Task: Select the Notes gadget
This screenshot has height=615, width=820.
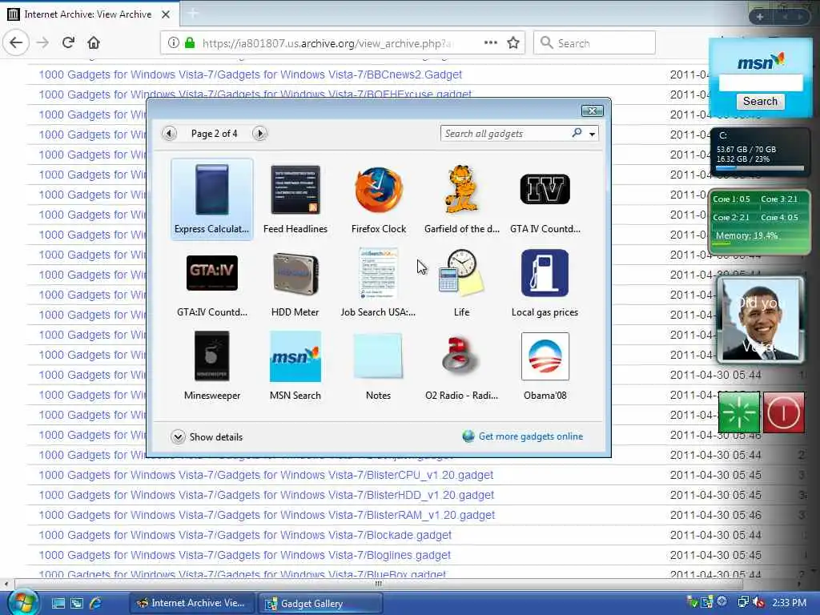Action: [x=378, y=366]
